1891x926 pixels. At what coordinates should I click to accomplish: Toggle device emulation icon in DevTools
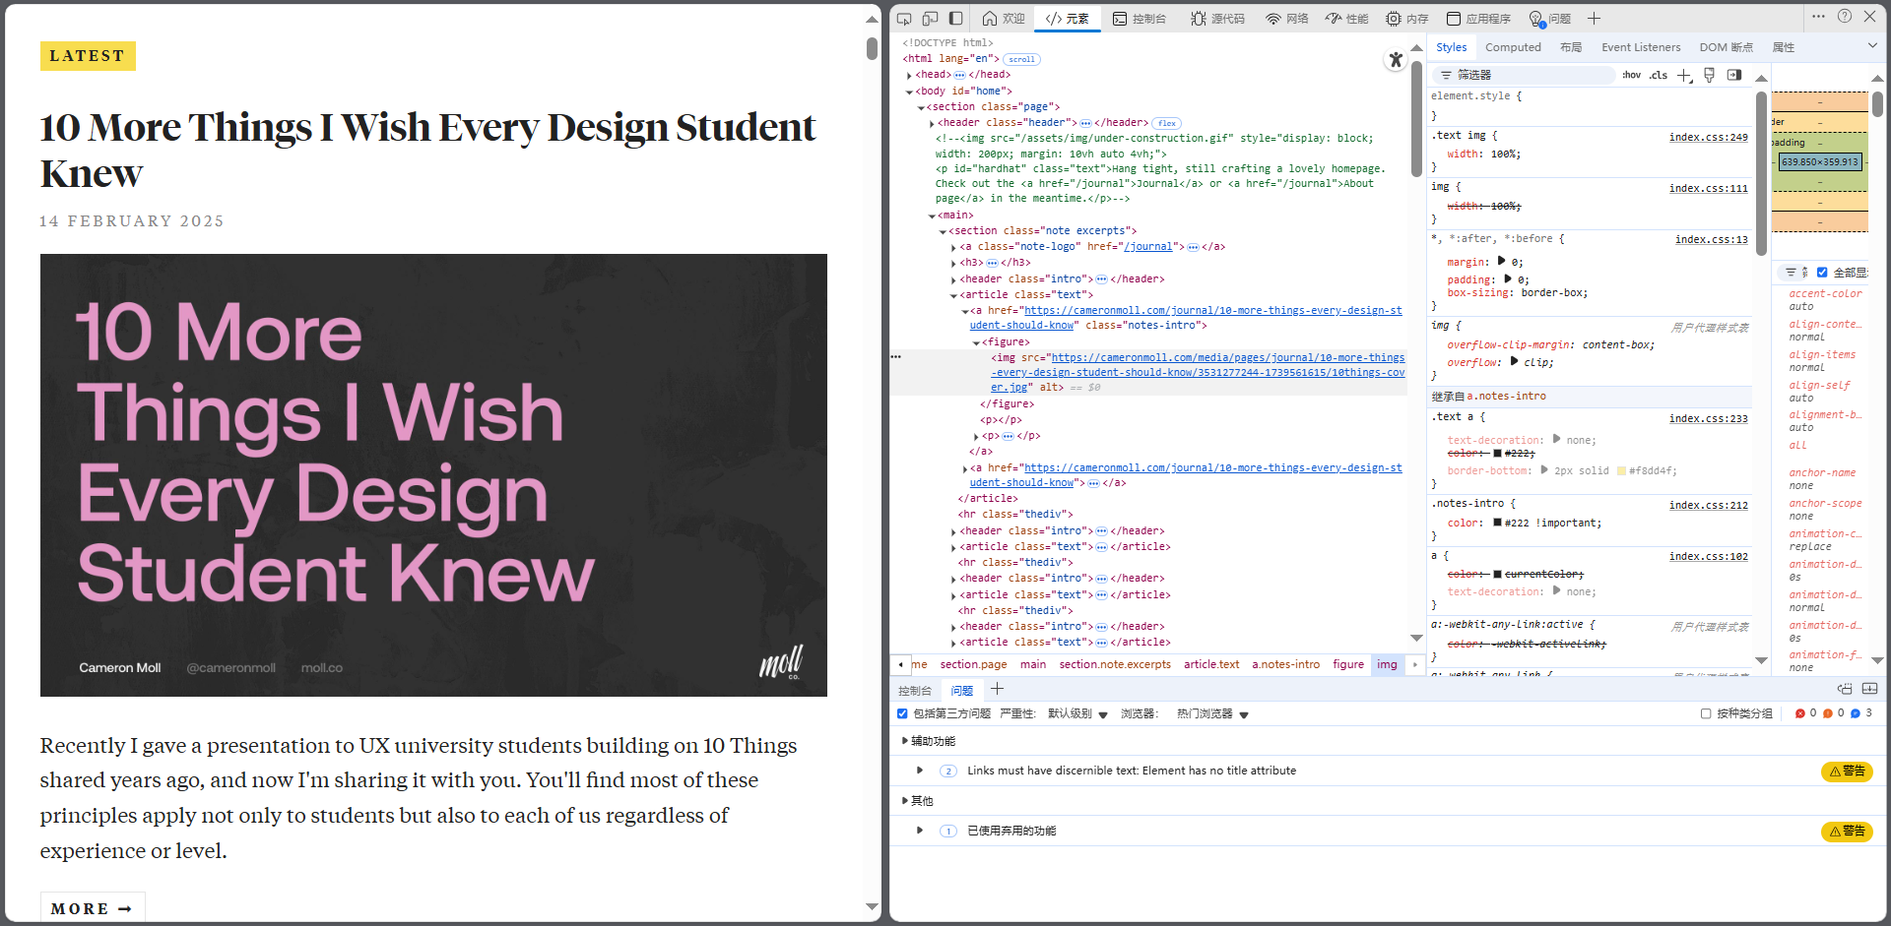point(930,19)
